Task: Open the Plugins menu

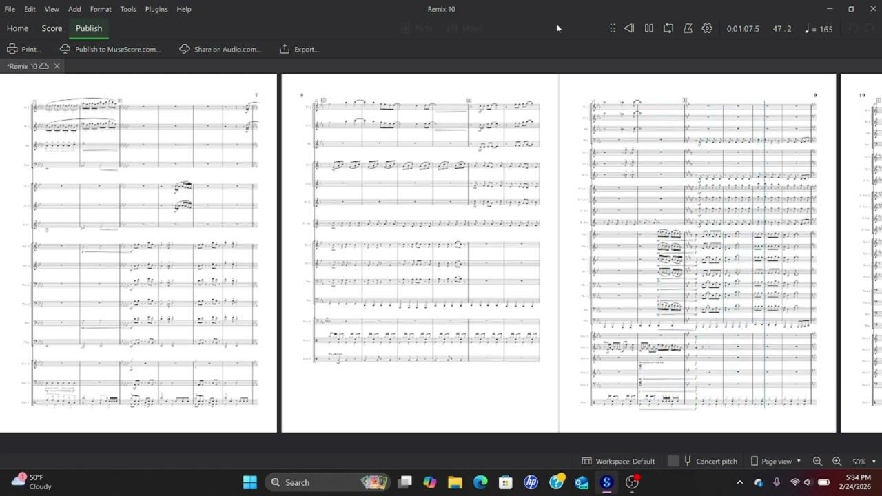Action: (x=156, y=9)
